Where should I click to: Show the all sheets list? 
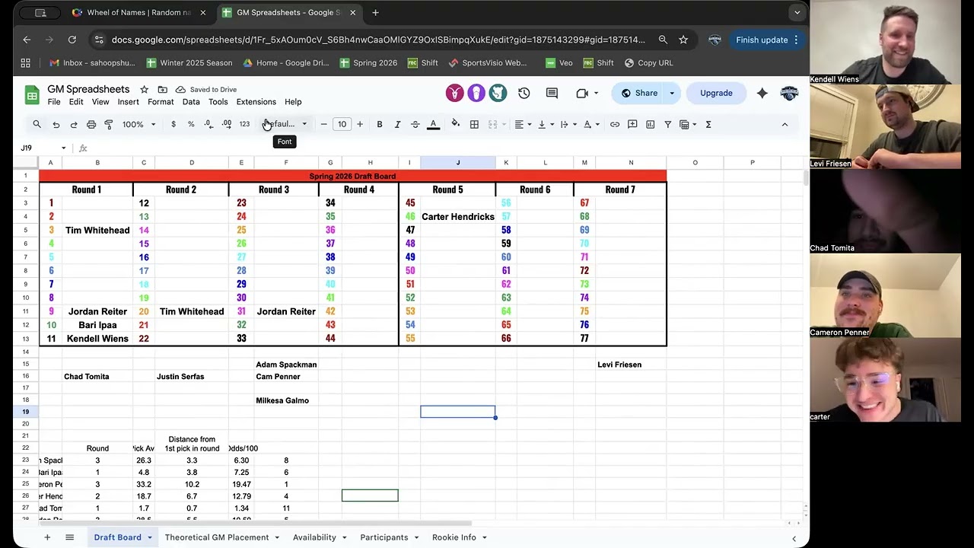pyautogui.click(x=69, y=537)
